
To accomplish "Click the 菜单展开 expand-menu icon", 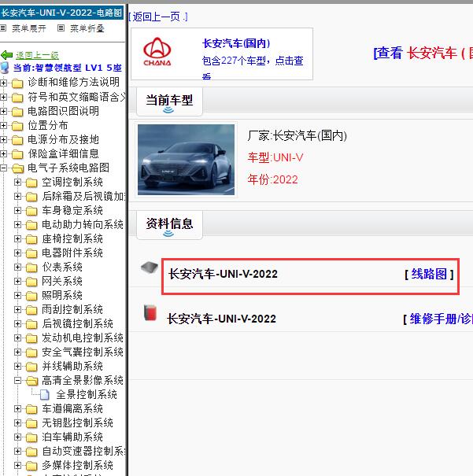I will [x=3, y=28].
